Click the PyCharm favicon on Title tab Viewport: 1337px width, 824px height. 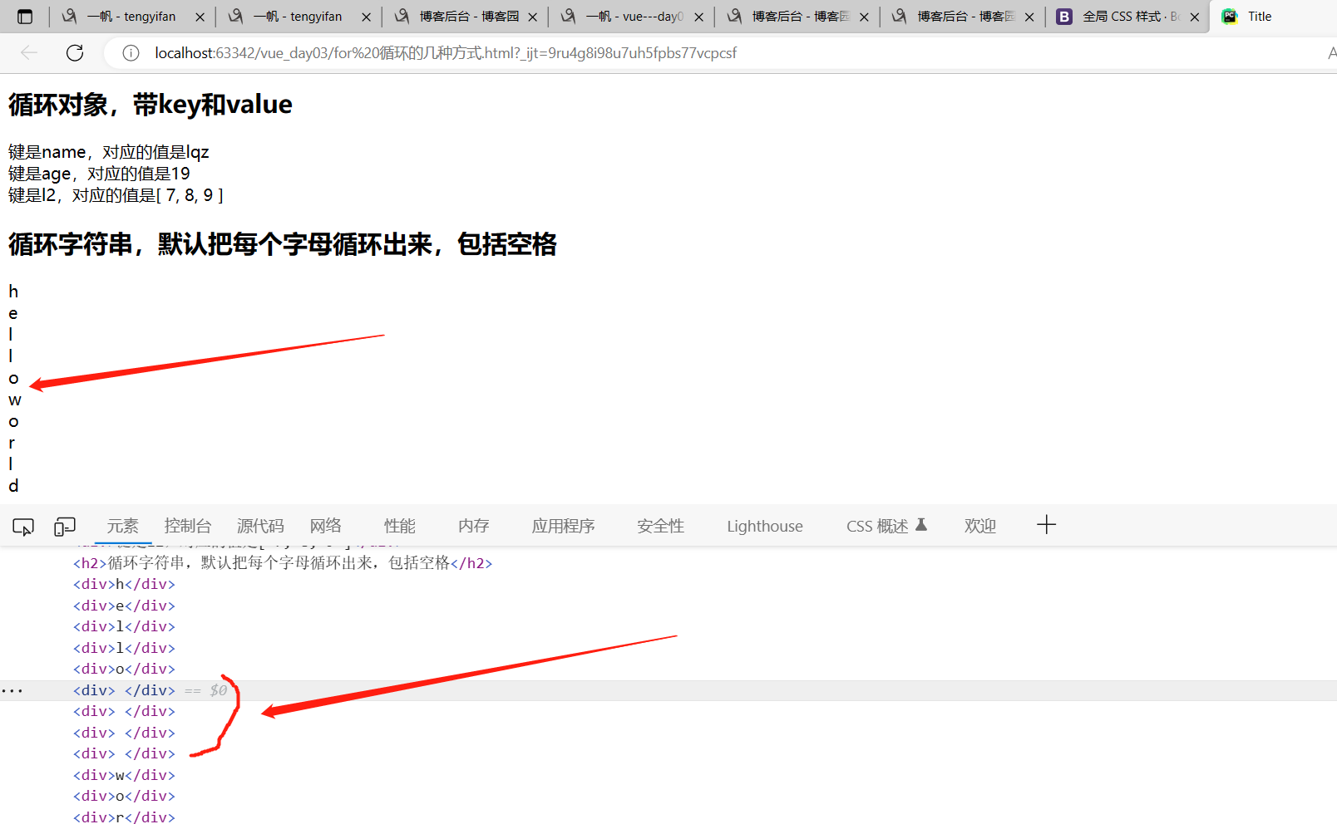point(1230,17)
